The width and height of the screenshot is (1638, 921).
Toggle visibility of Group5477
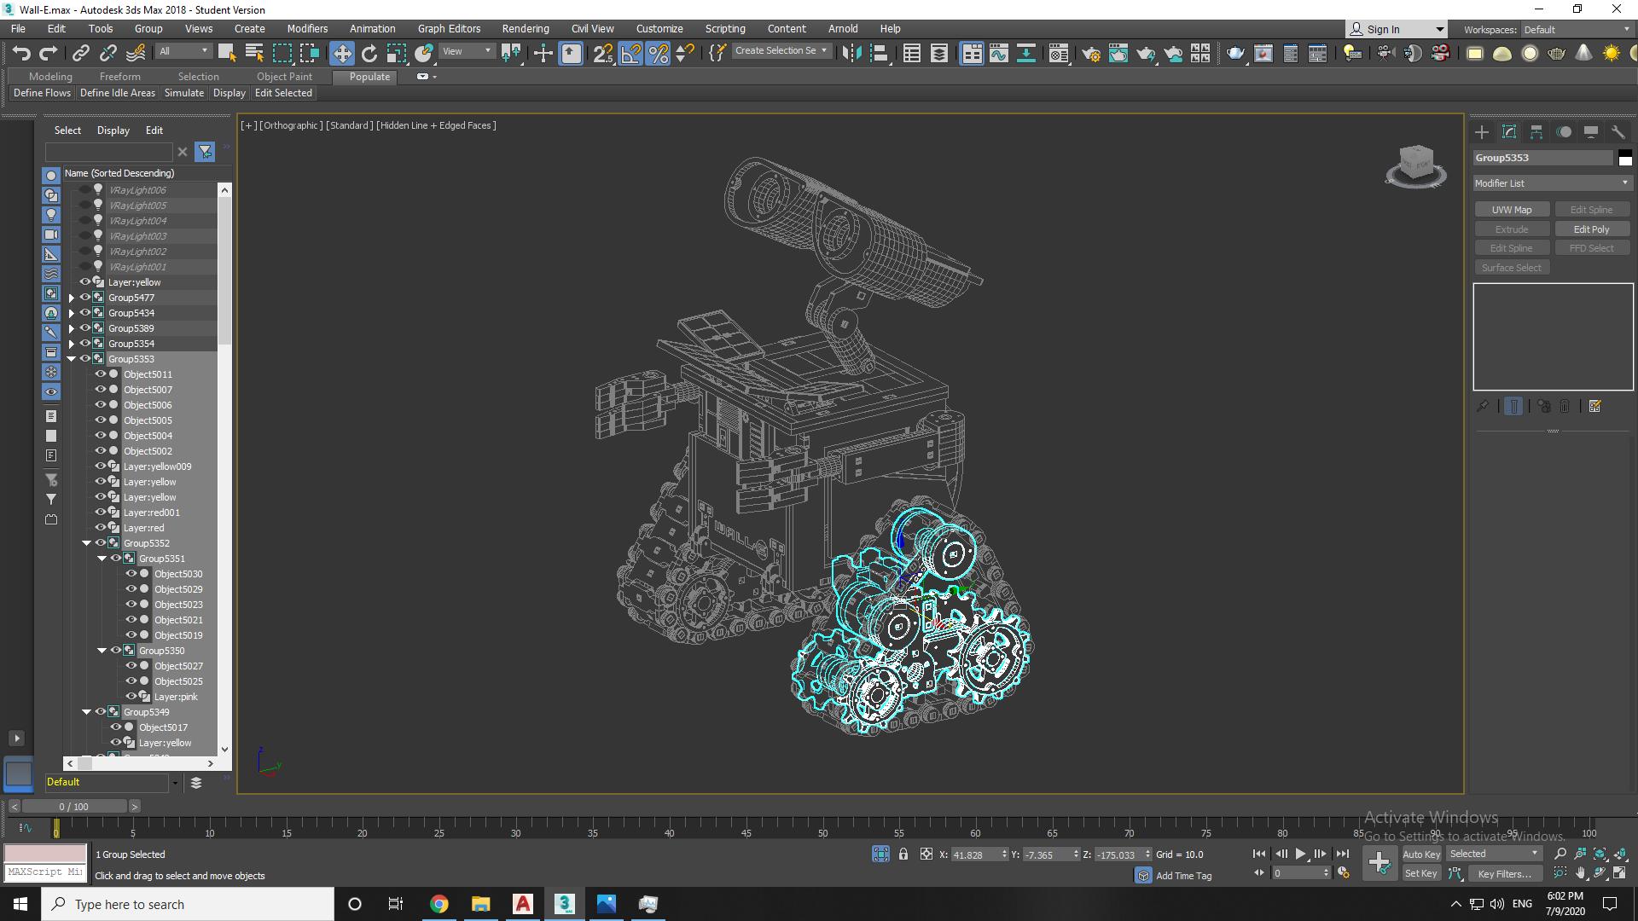click(85, 298)
